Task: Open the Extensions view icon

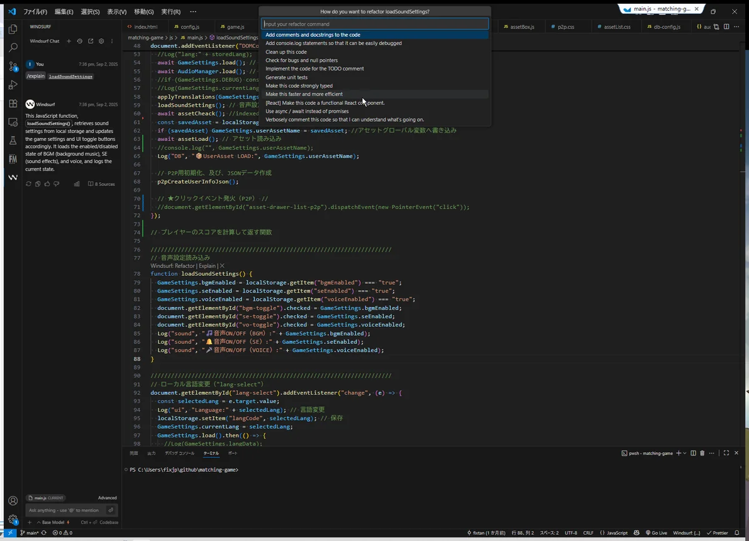Action: [x=12, y=104]
